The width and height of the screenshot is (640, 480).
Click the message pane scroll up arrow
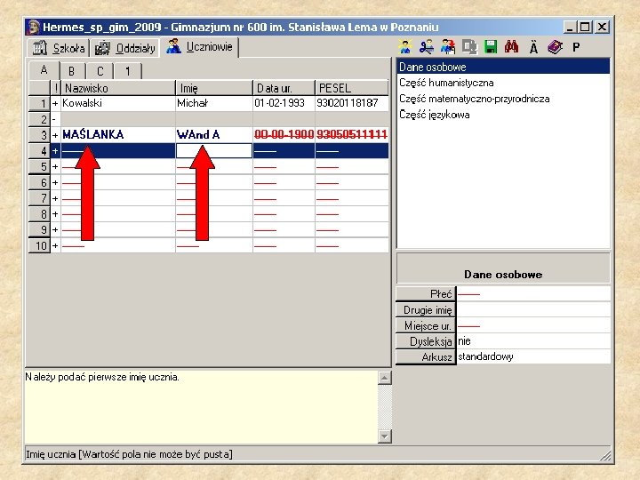point(385,378)
